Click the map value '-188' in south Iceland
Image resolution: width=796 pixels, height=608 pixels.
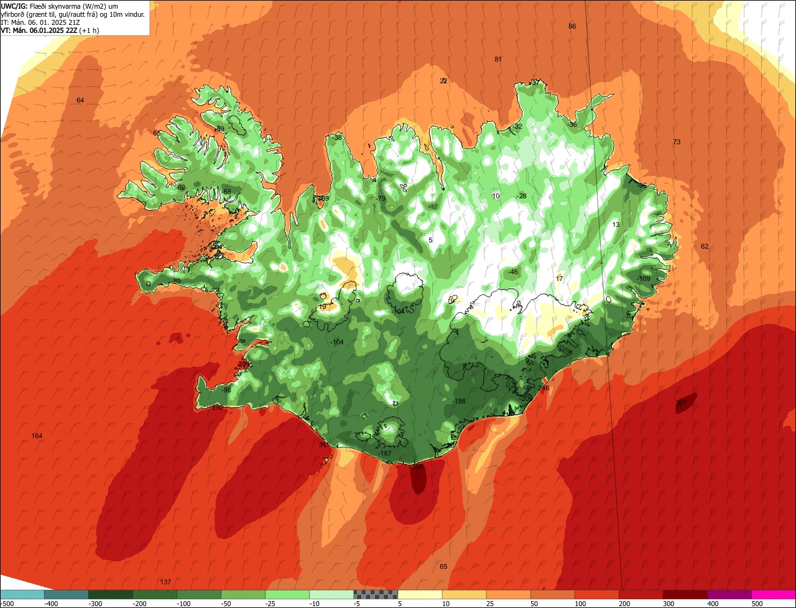pyautogui.click(x=459, y=401)
